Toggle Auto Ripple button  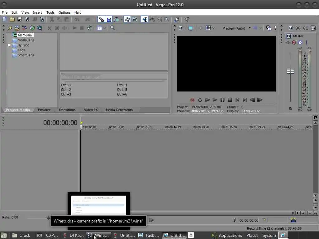(116, 20)
